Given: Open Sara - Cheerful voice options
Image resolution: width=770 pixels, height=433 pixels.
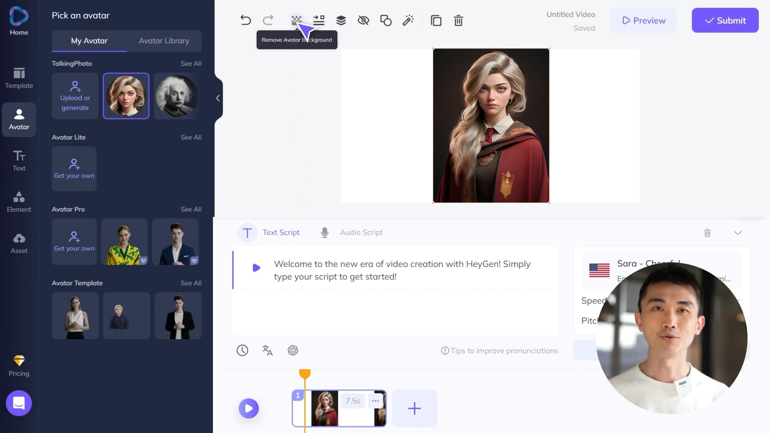Looking at the screenshot, I should coord(649,264).
